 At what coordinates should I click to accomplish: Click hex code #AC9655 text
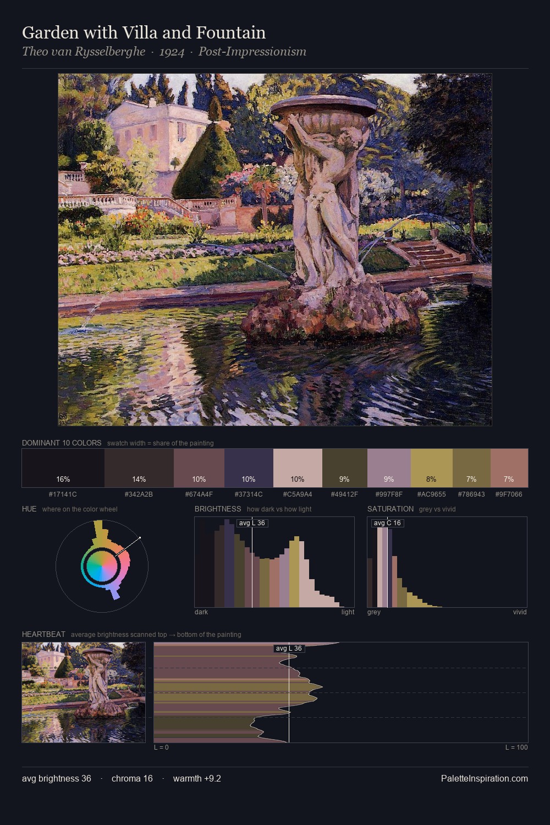point(432,494)
